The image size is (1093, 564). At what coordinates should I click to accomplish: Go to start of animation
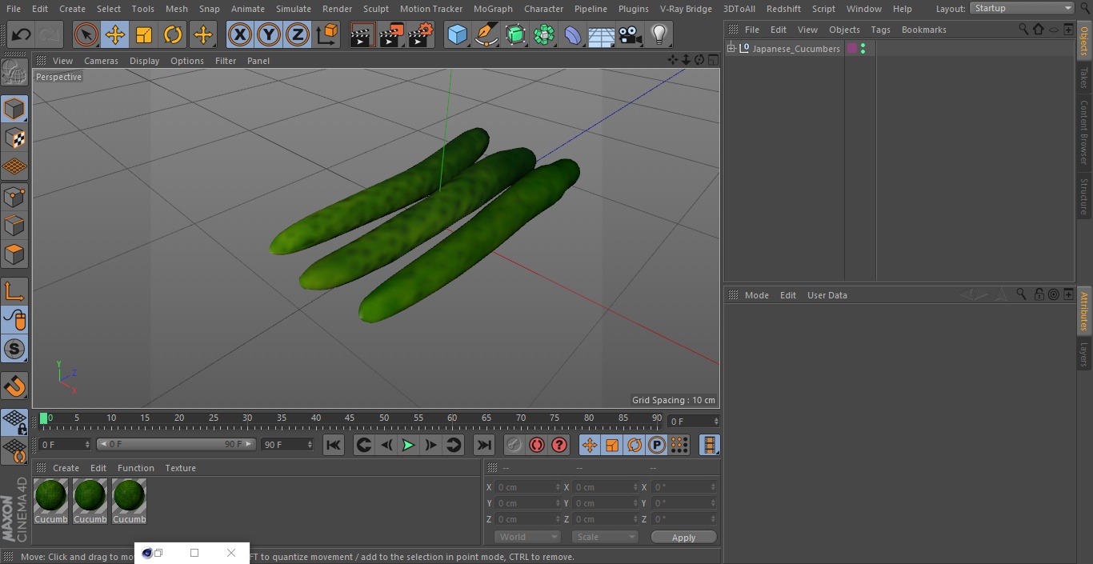coord(334,445)
